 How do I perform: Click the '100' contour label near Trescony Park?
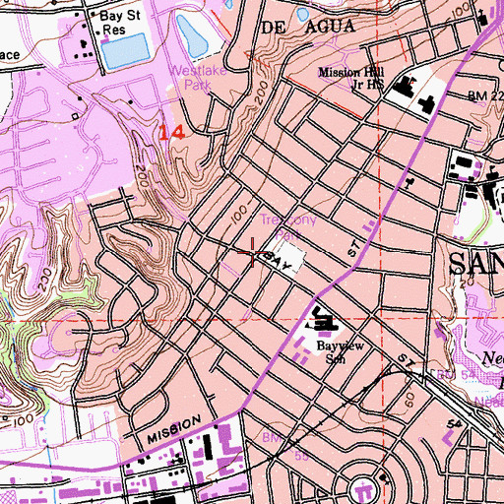(238, 215)
